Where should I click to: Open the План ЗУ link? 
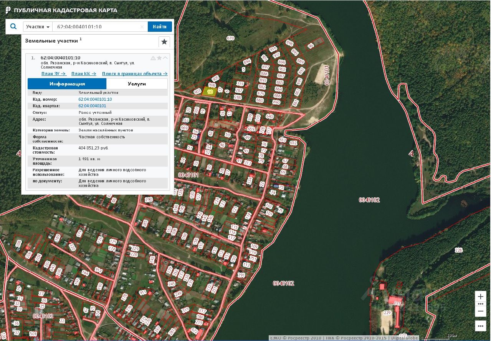coord(54,74)
